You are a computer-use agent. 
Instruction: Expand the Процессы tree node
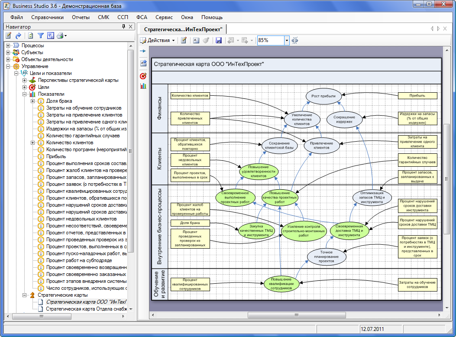[8, 45]
